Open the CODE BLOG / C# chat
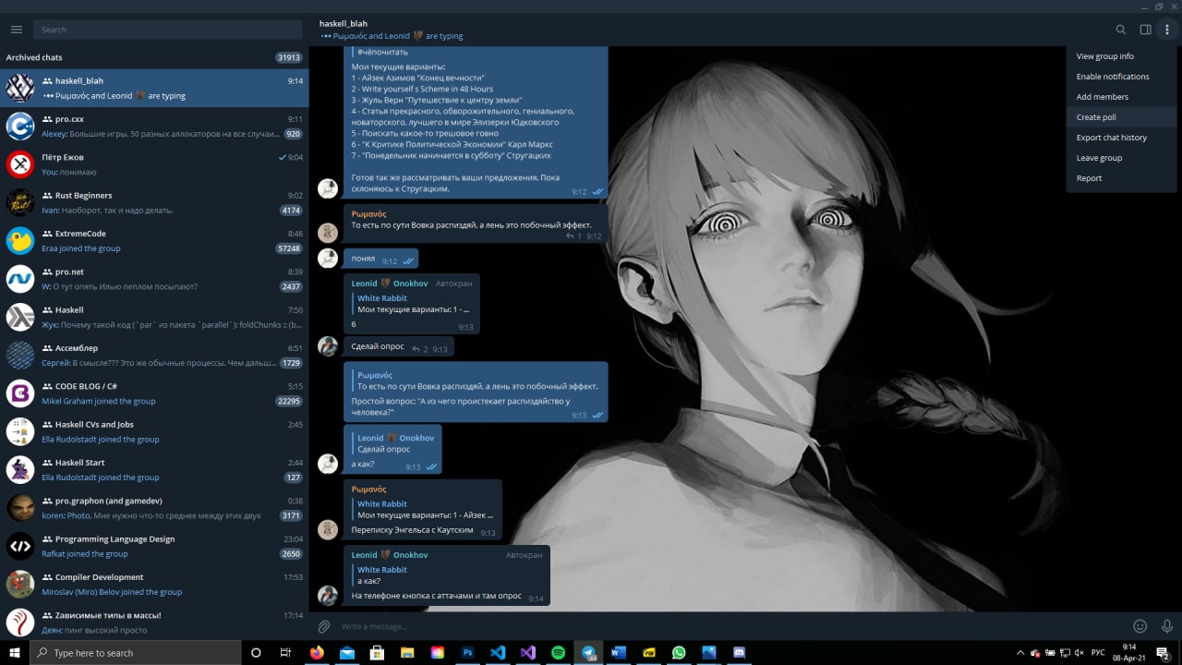Screen dimensions: 1182x665 (x=154, y=393)
